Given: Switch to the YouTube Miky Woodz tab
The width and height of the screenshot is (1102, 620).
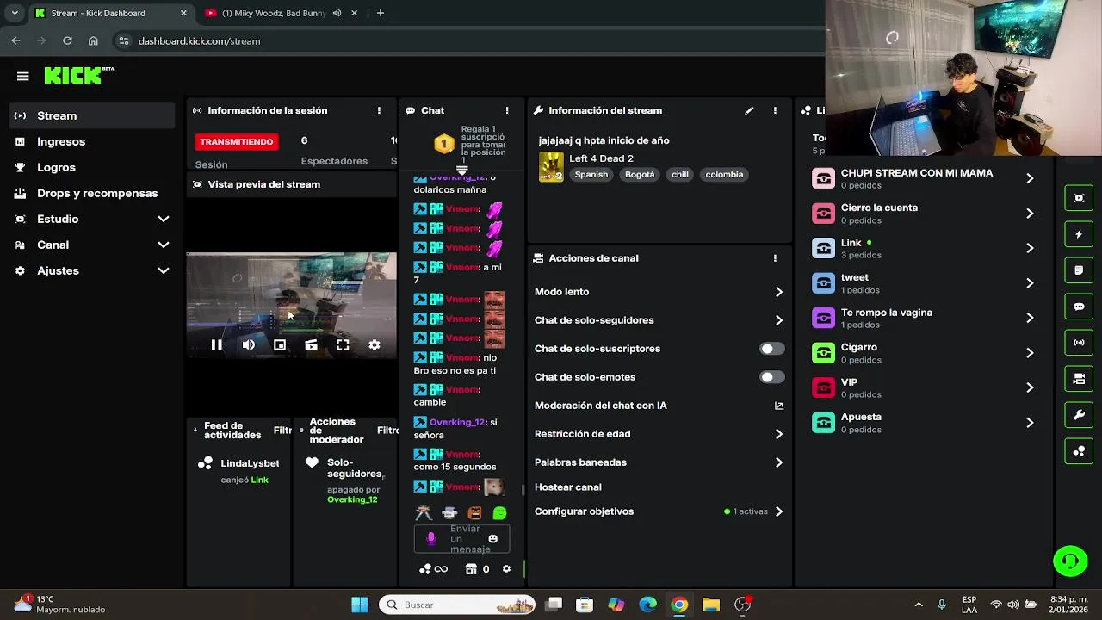Looking at the screenshot, I should (x=274, y=13).
